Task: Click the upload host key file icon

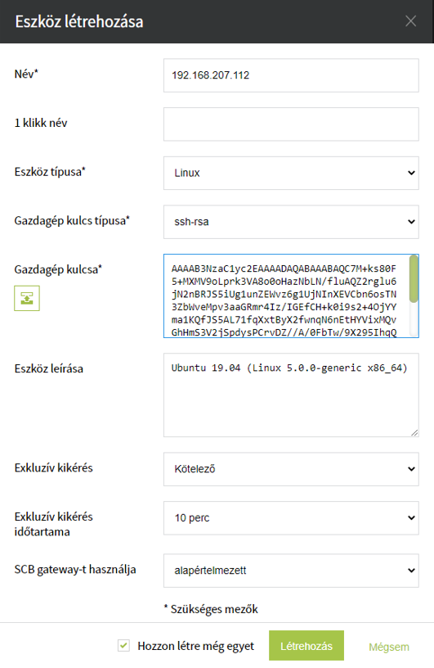Action: (27, 298)
